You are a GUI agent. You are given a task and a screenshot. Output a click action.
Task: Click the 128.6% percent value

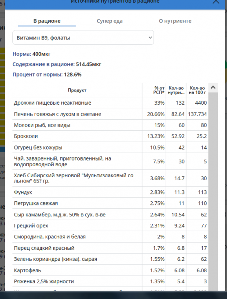(x=73, y=74)
